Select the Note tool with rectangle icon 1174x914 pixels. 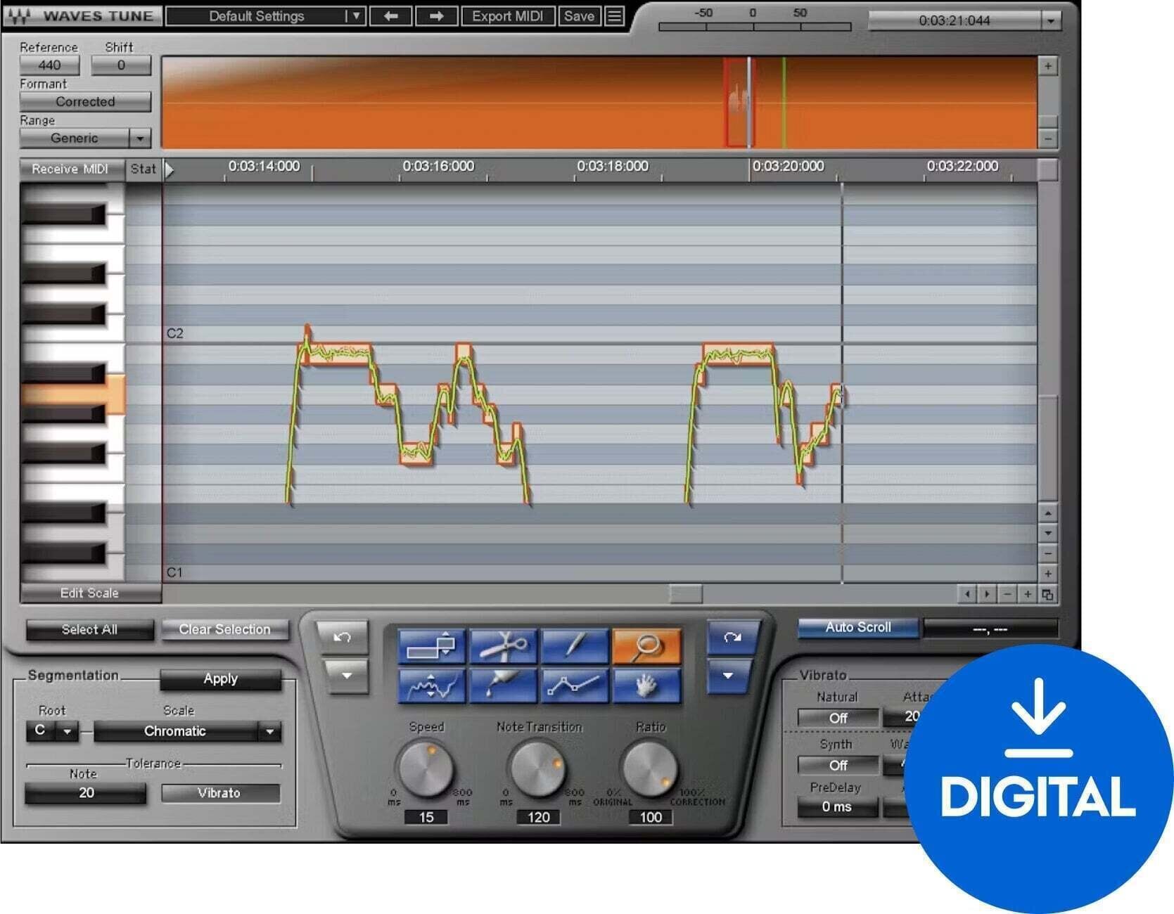click(x=432, y=646)
